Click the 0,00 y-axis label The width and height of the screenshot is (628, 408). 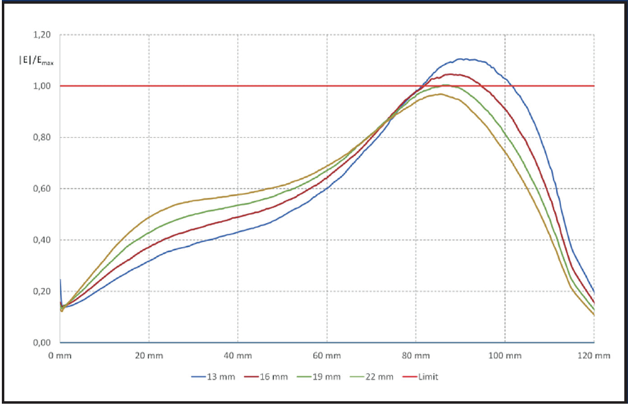(42, 342)
